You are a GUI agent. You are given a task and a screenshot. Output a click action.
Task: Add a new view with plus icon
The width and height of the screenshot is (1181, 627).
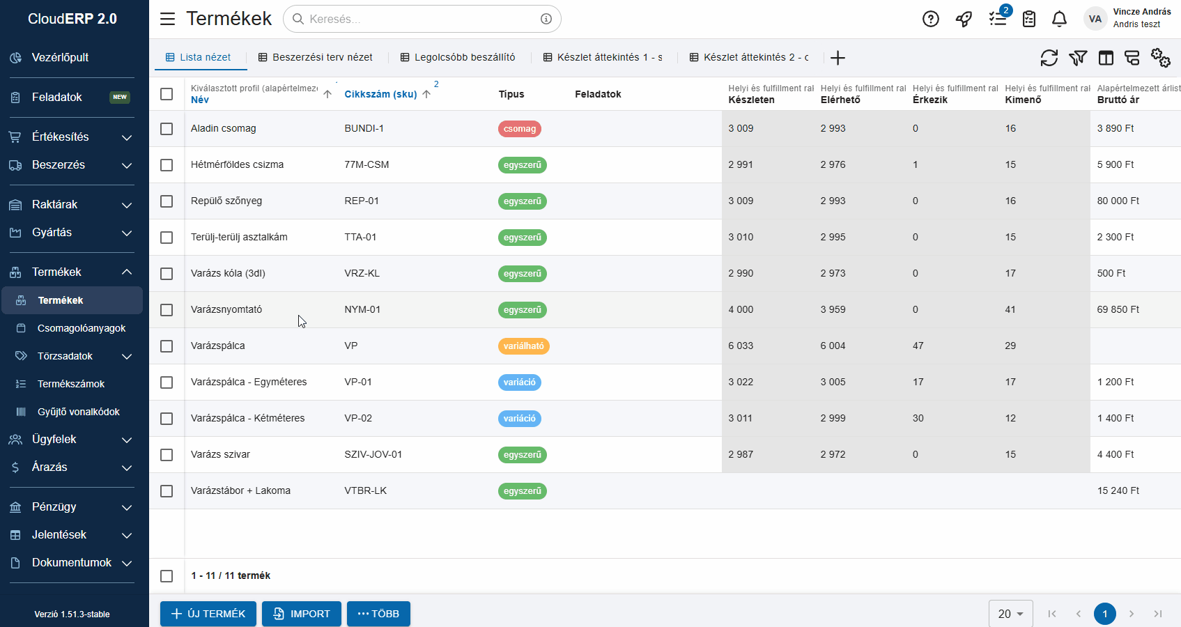point(837,58)
